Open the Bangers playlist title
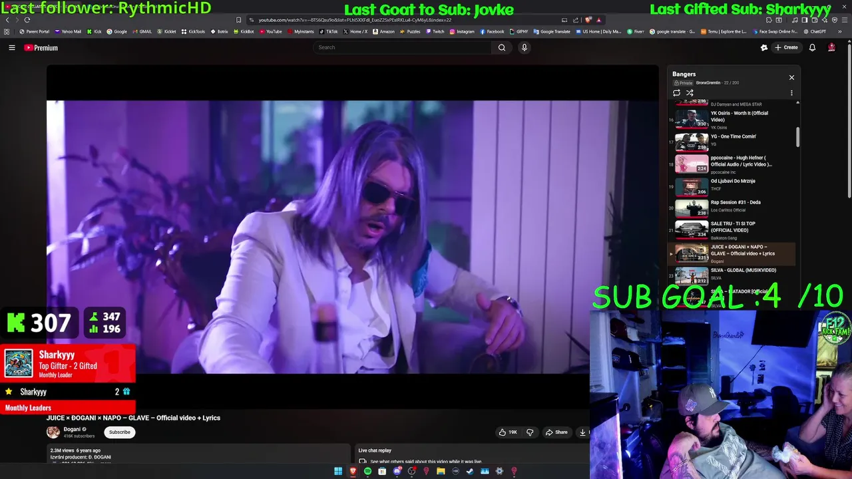Viewport: 852px width, 479px height. click(x=684, y=74)
